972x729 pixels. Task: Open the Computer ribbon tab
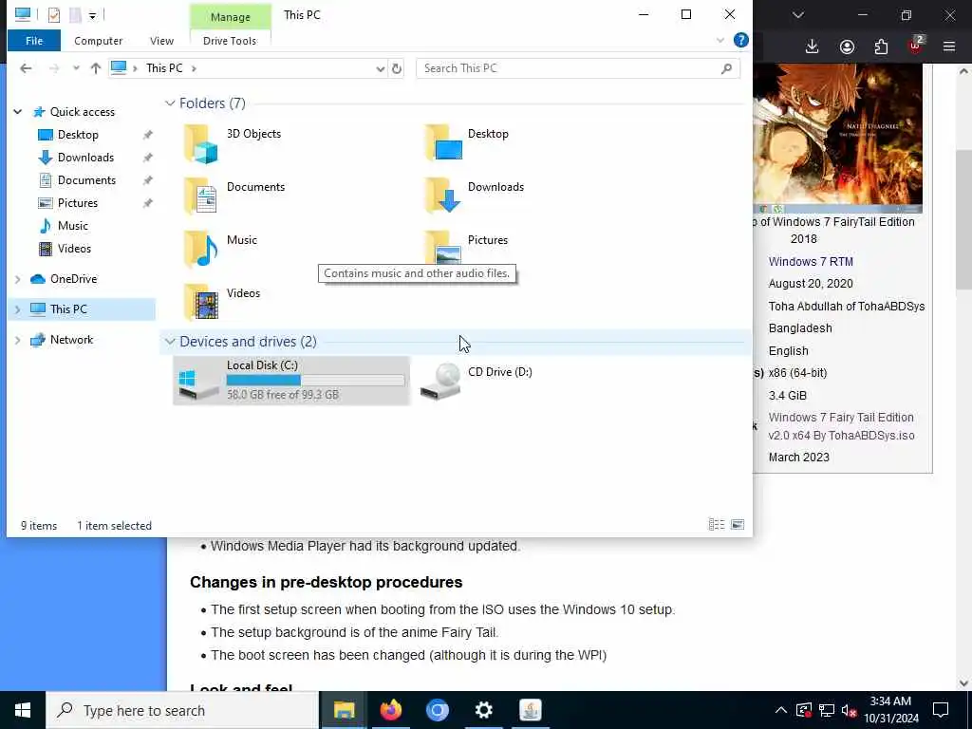point(98,41)
